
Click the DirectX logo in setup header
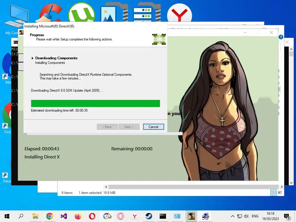[159, 39]
